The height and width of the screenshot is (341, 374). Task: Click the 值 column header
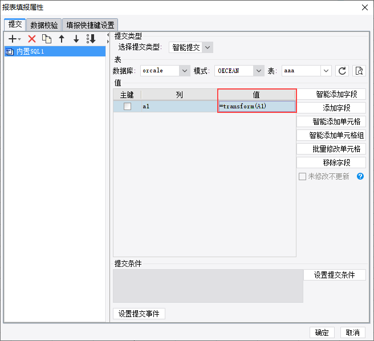pos(257,95)
